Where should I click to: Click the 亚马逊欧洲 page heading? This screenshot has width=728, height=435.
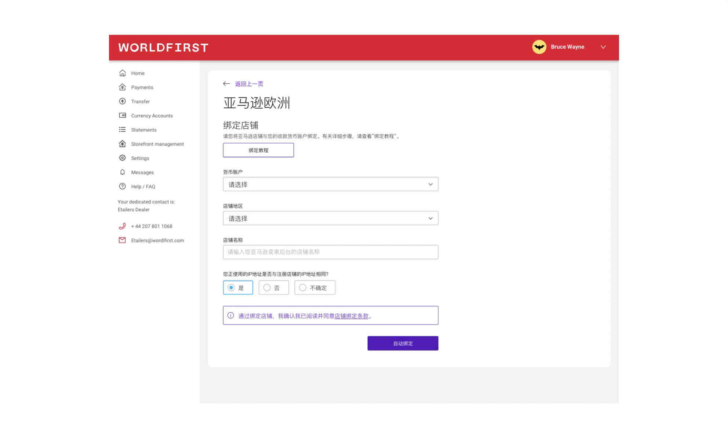[256, 103]
